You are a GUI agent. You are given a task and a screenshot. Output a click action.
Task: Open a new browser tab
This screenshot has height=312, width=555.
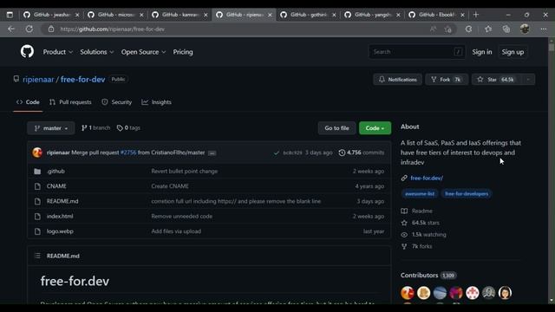click(x=476, y=15)
